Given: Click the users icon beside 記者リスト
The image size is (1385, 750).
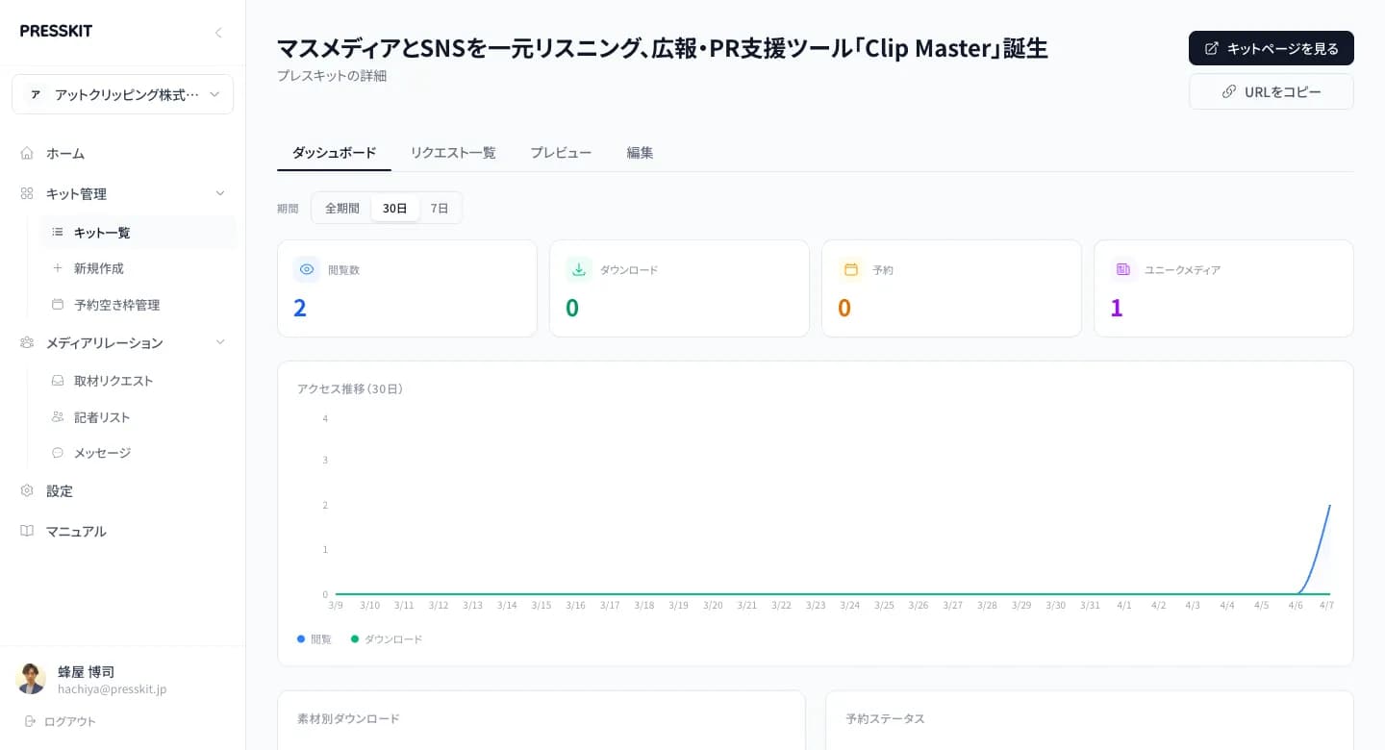Looking at the screenshot, I should click(x=58, y=417).
